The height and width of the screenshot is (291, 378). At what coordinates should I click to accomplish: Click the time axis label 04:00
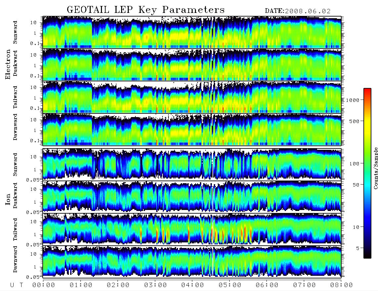pyautogui.click(x=193, y=285)
